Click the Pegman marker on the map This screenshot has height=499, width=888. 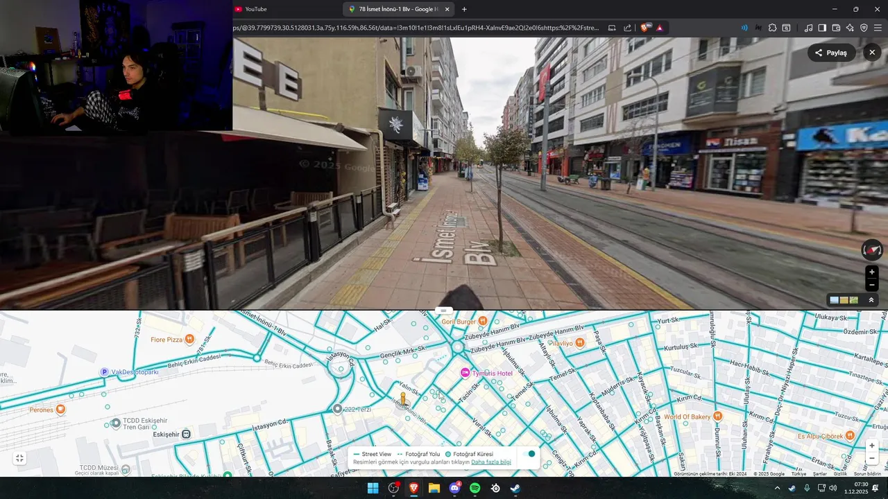(403, 399)
